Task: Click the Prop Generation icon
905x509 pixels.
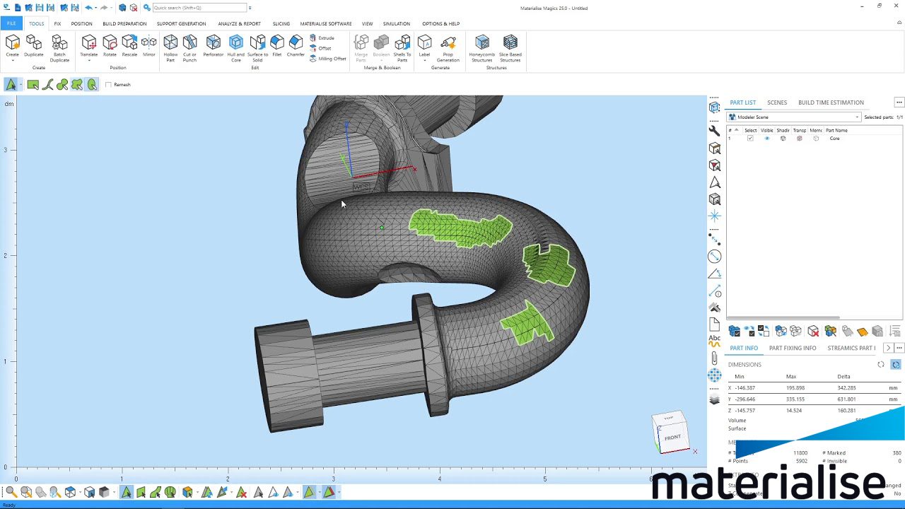Action: [448, 47]
